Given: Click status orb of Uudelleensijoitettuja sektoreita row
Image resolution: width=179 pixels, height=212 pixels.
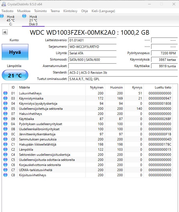Looking at the screenshot, I should click(x=5, y=109).
